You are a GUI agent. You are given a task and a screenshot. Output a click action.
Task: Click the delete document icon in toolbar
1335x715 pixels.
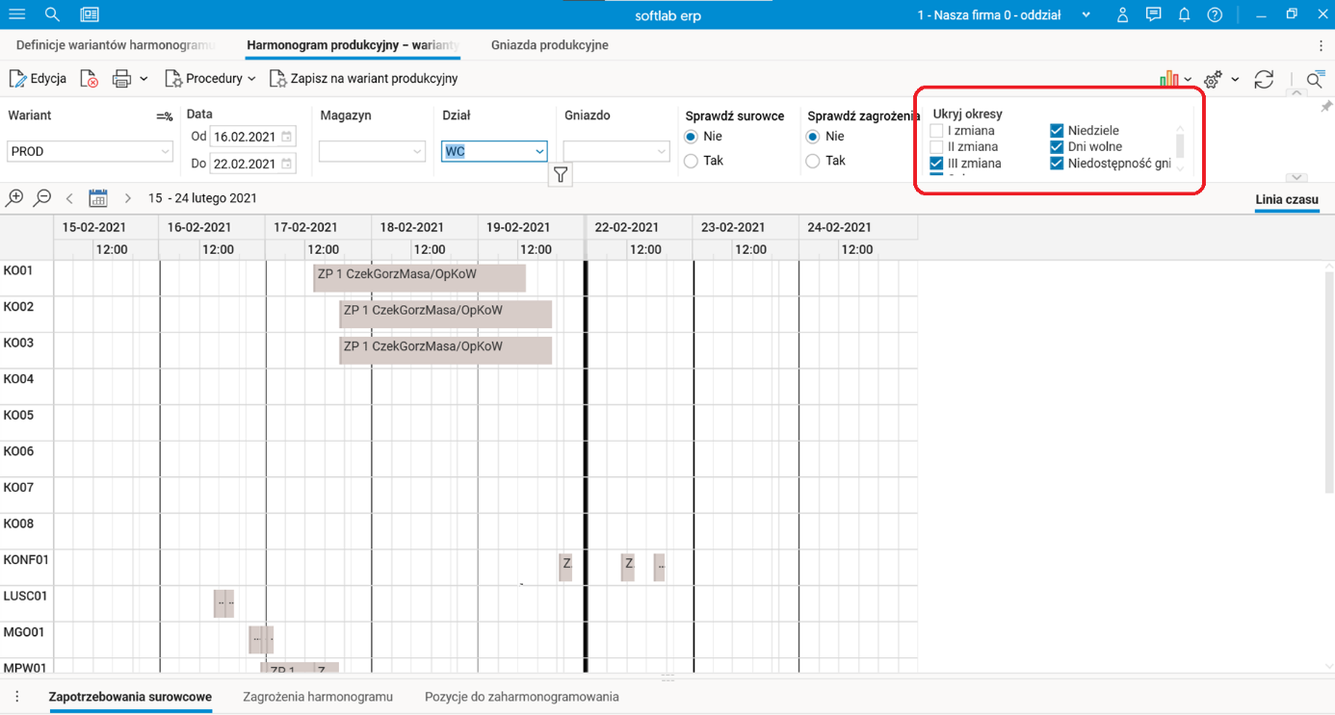pos(89,79)
